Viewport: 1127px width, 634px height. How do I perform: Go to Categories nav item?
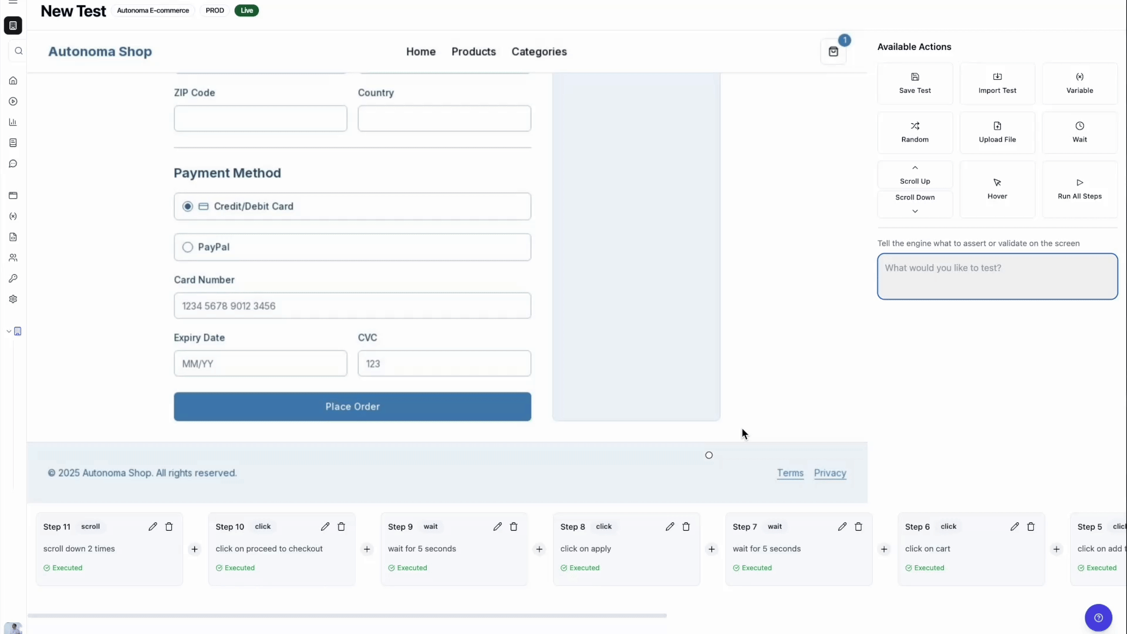pyautogui.click(x=538, y=52)
